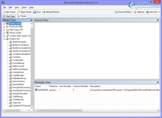162x118 pixels.
Task: Expand the Custom Data Types node
Action: (x=4, y=36)
